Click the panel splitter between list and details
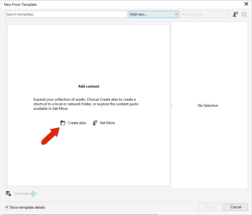This screenshot has height=215, width=252. pos(172,105)
